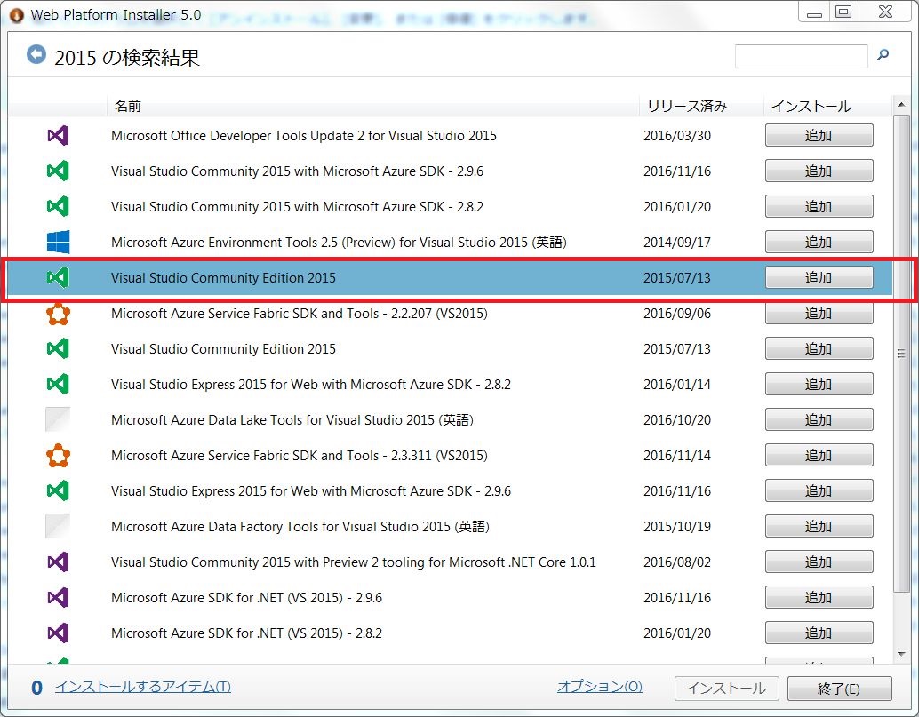Select row Microsoft Azure Data Lake Tools text
This screenshot has width=919, height=717.
coord(292,420)
